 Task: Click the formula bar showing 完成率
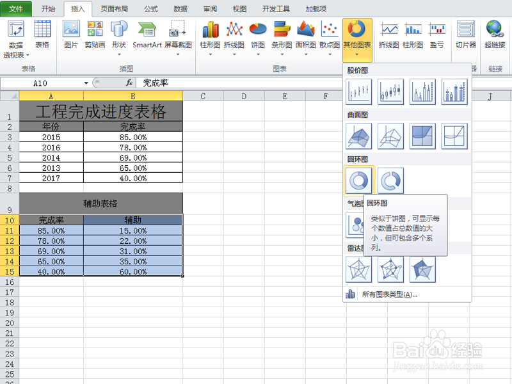pos(240,83)
